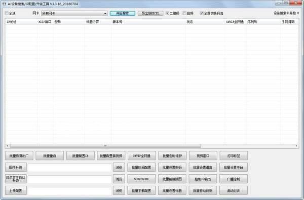Open the 视频窗口 button
This screenshot has height=200, width=304.
click(203, 155)
